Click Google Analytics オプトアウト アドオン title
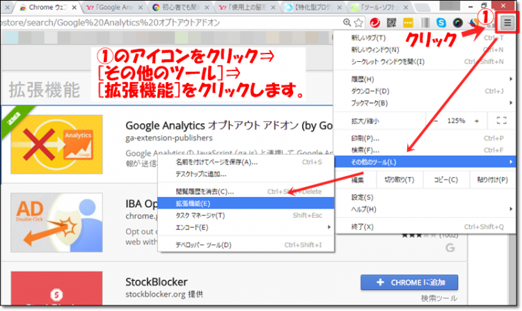 point(229,125)
